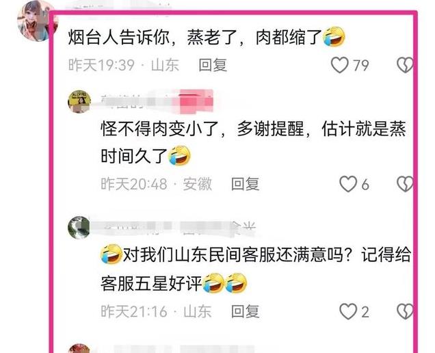The height and width of the screenshot is (353, 435).
Task: Open the top commenter's avatar profile
Action: point(37,21)
